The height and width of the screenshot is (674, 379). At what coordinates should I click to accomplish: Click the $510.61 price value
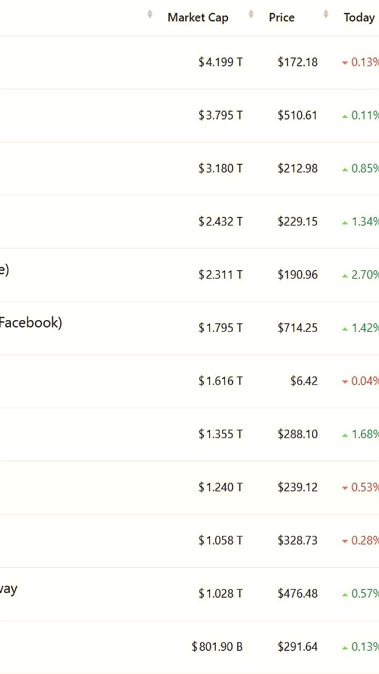pyautogui.click(x=297, y=115)
